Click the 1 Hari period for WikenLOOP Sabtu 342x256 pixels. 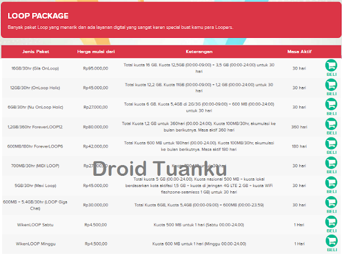[299, 225]
